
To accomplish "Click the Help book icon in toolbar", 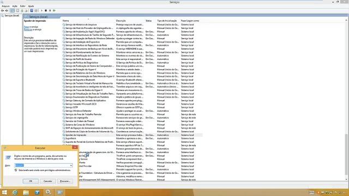I will [32, 10].
